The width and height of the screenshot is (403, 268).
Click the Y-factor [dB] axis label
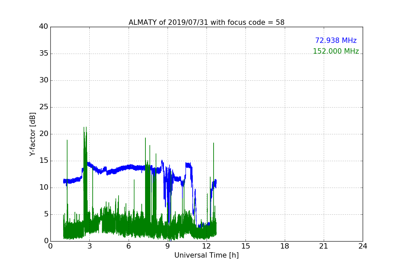pyautogui.click(x=33, y=134)
